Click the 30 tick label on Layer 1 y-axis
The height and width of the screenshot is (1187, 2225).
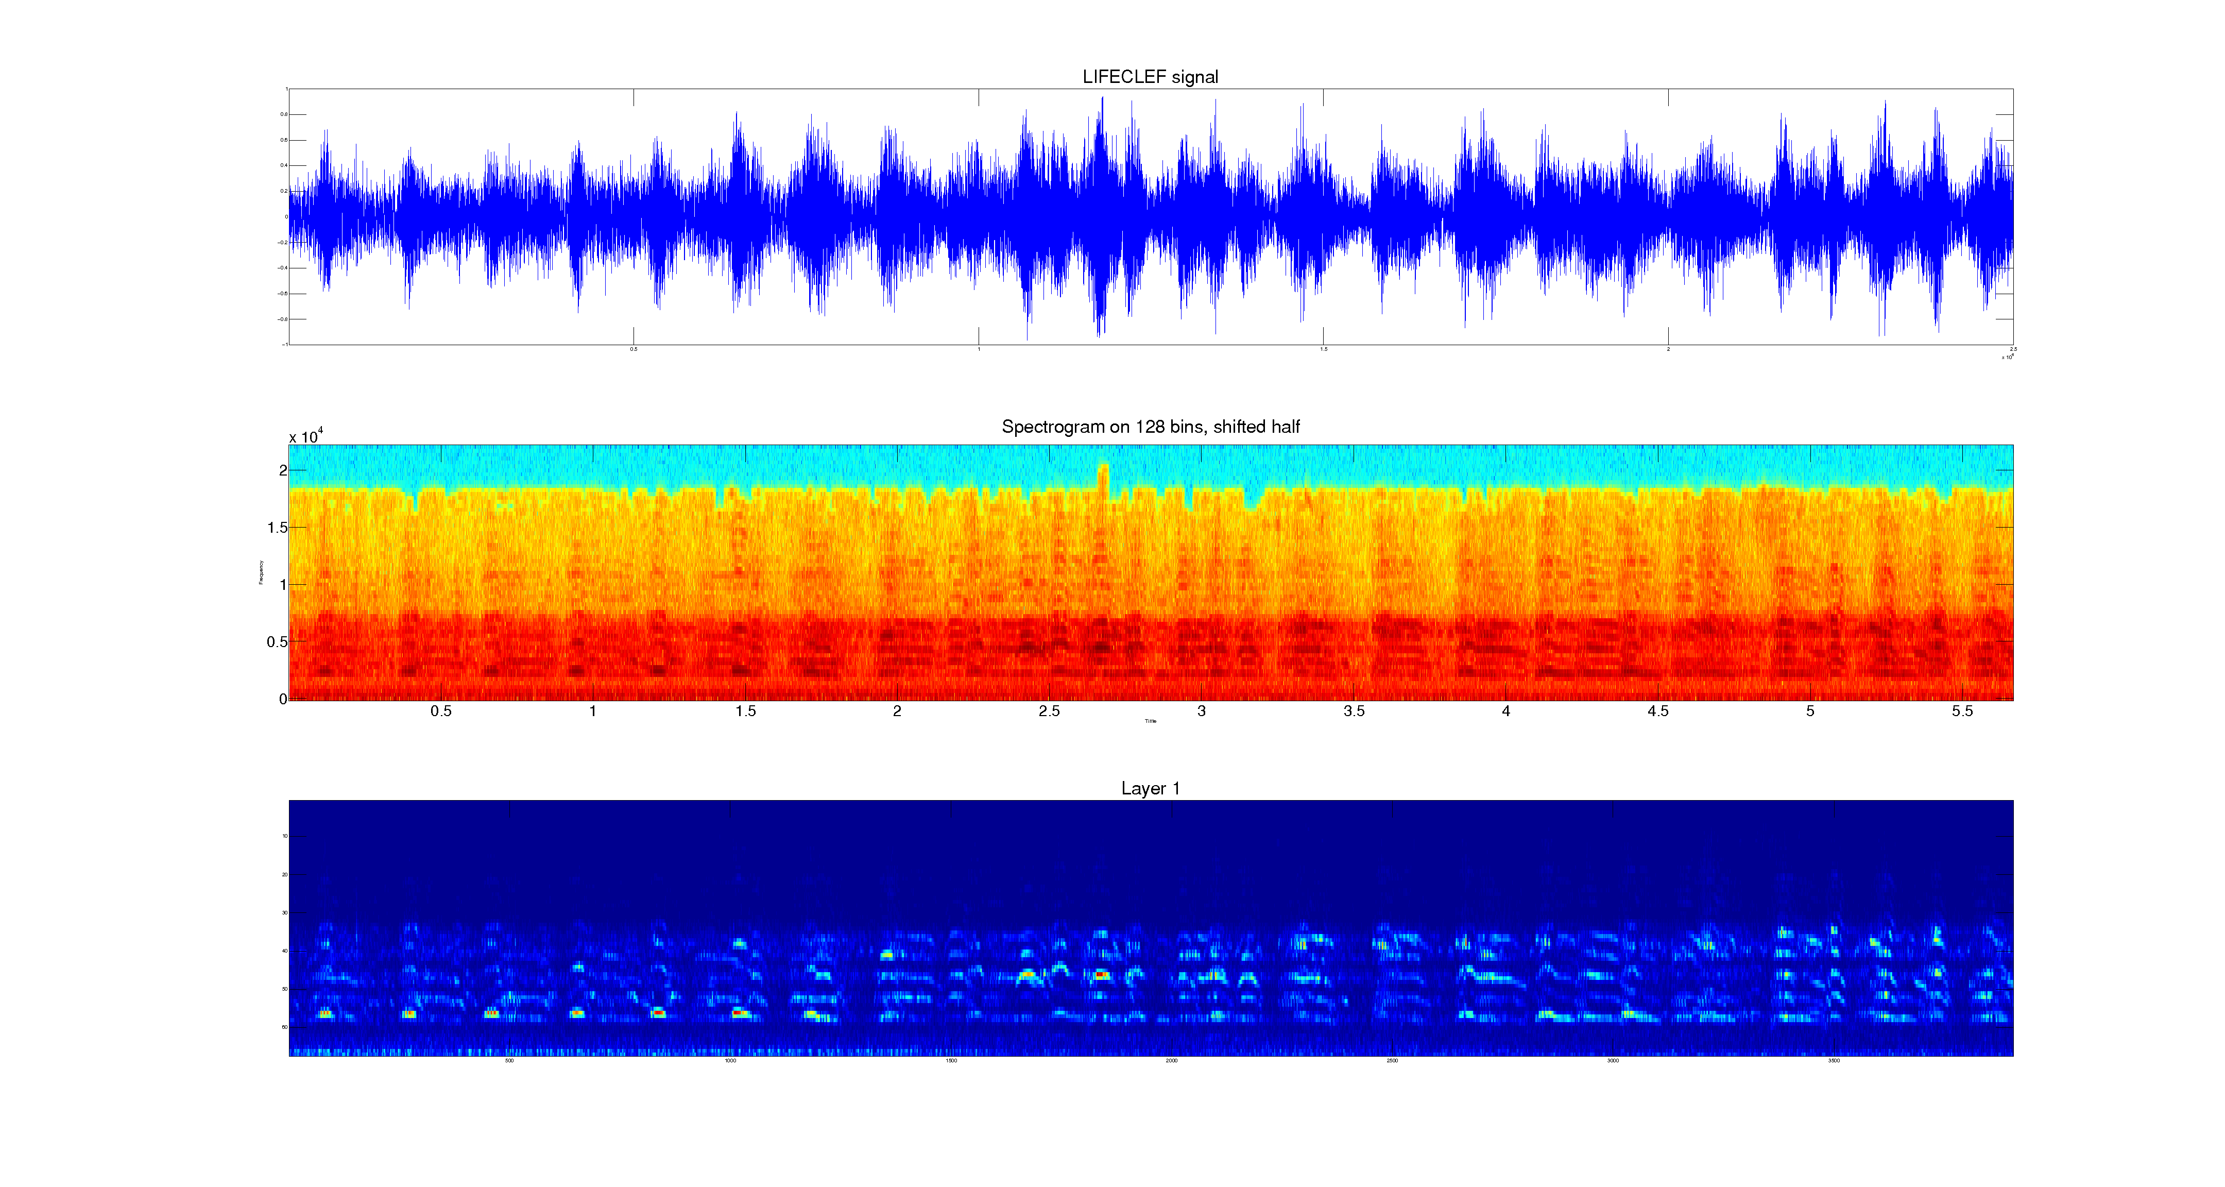click(x=284, y=913)
